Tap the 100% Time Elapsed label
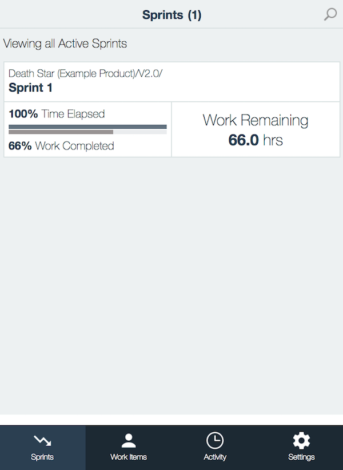The image size is (343, 470). click(x=57, y=114)
